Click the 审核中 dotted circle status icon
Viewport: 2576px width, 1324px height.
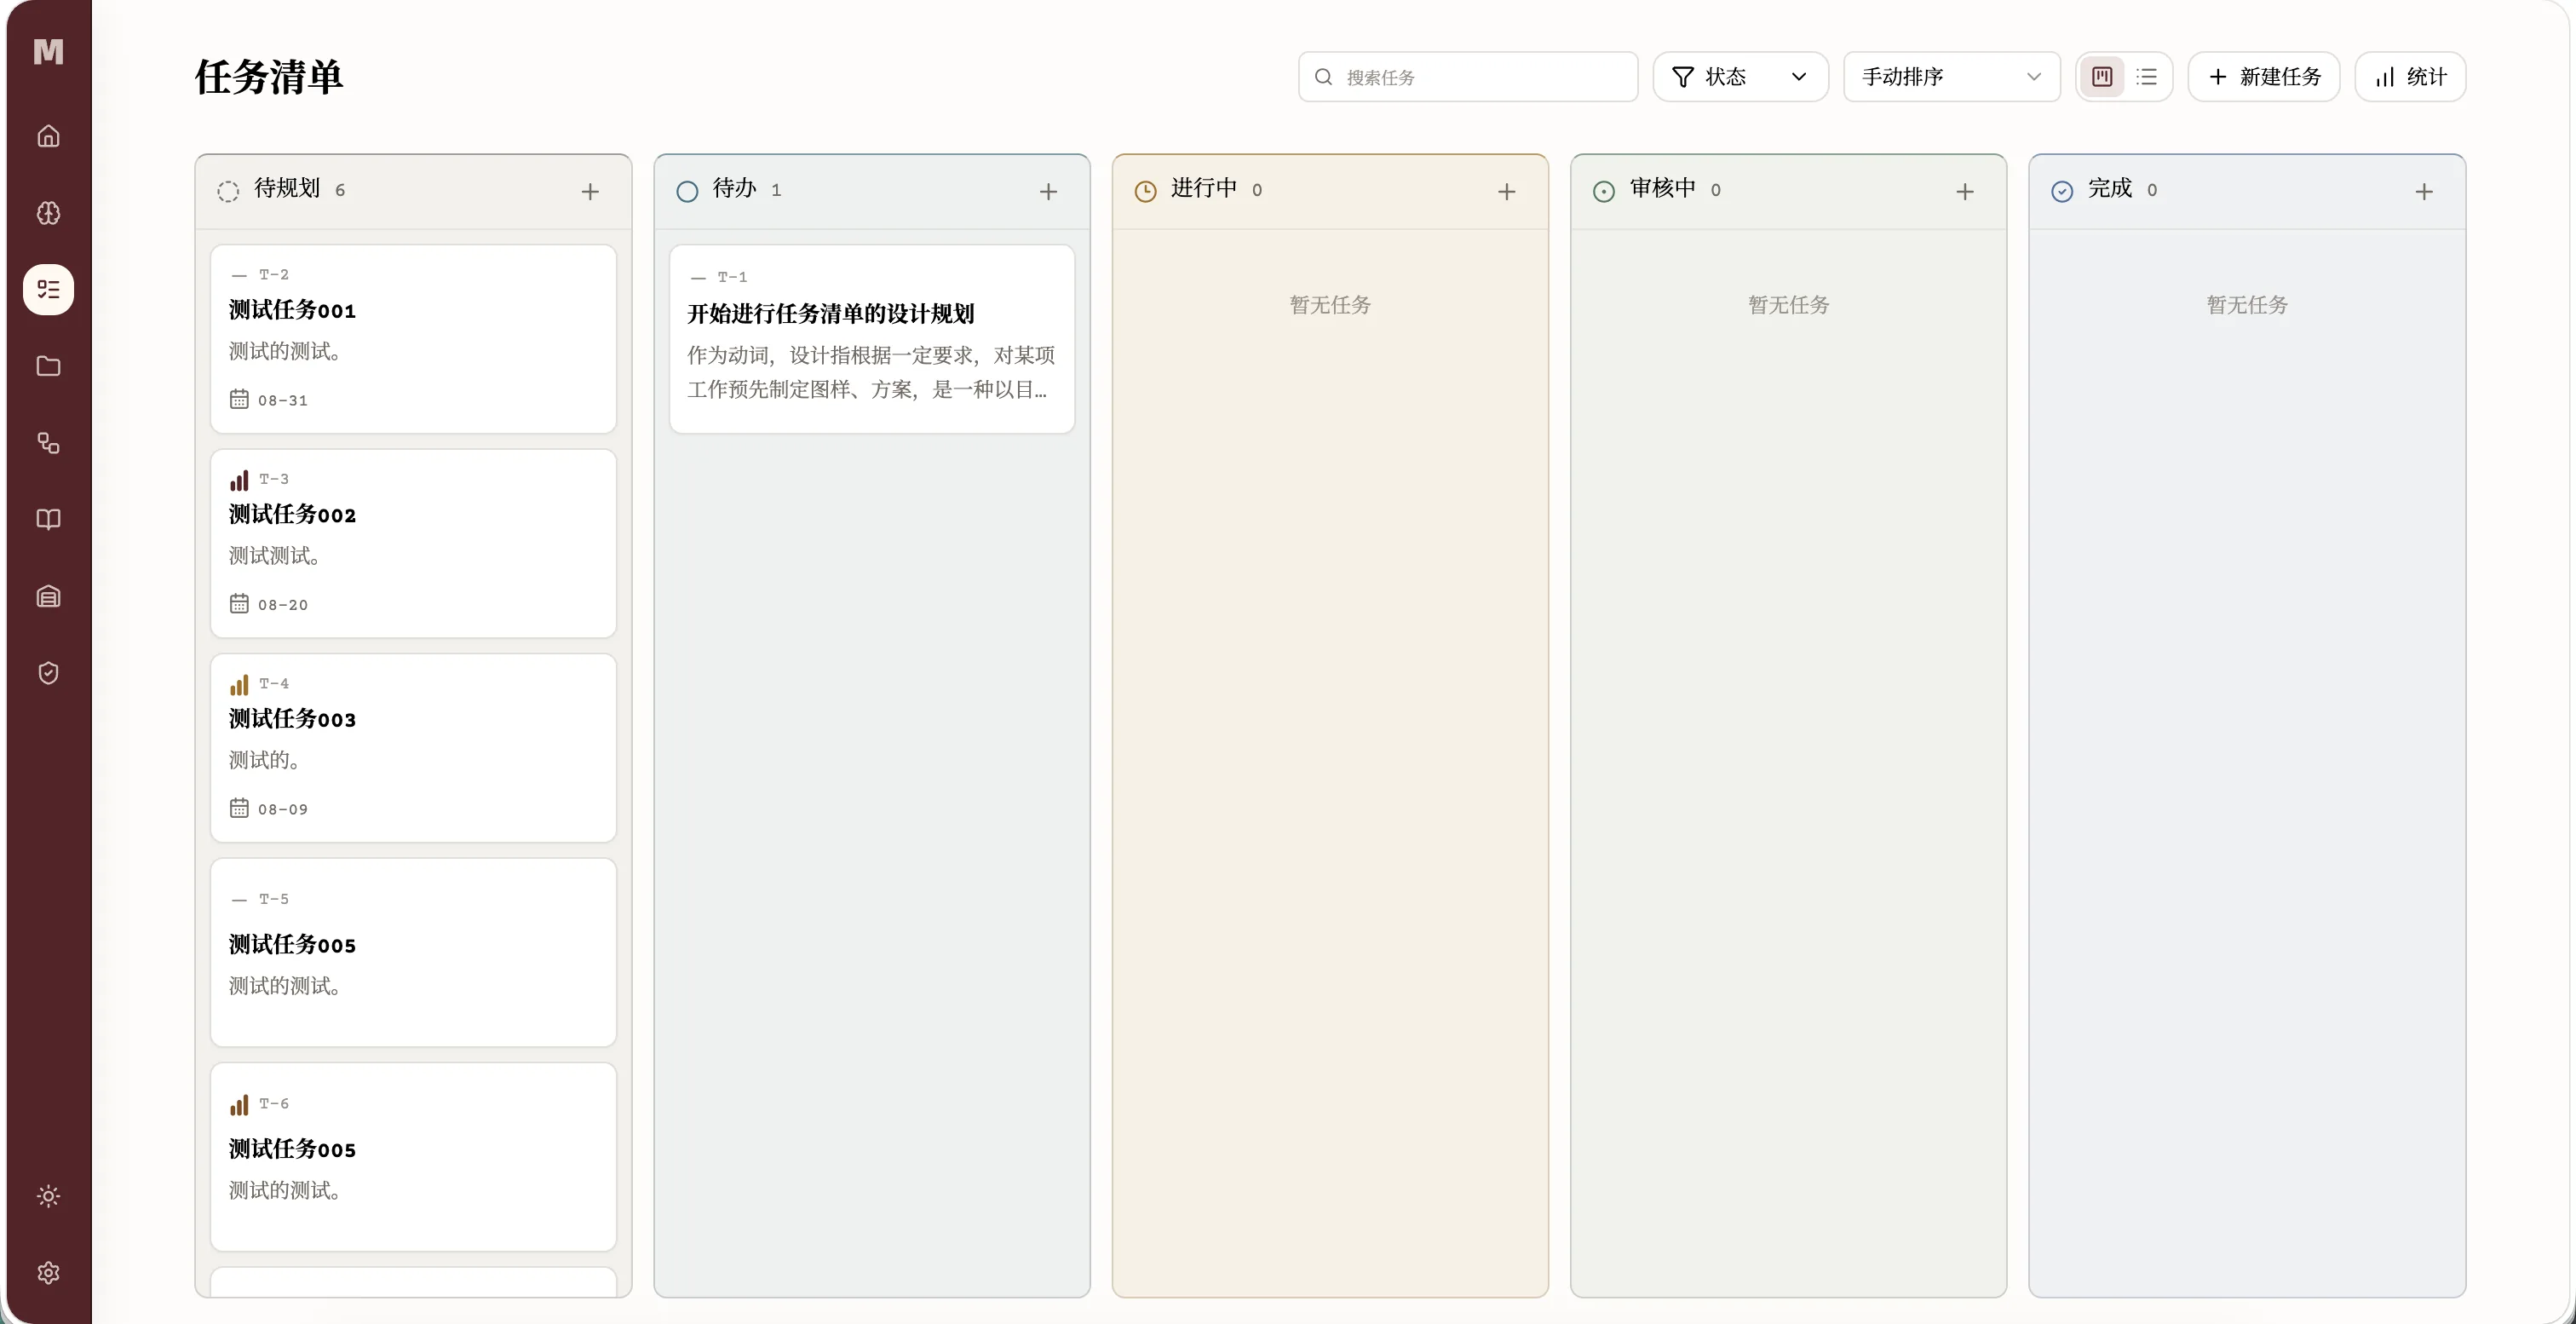(1604, 191)
